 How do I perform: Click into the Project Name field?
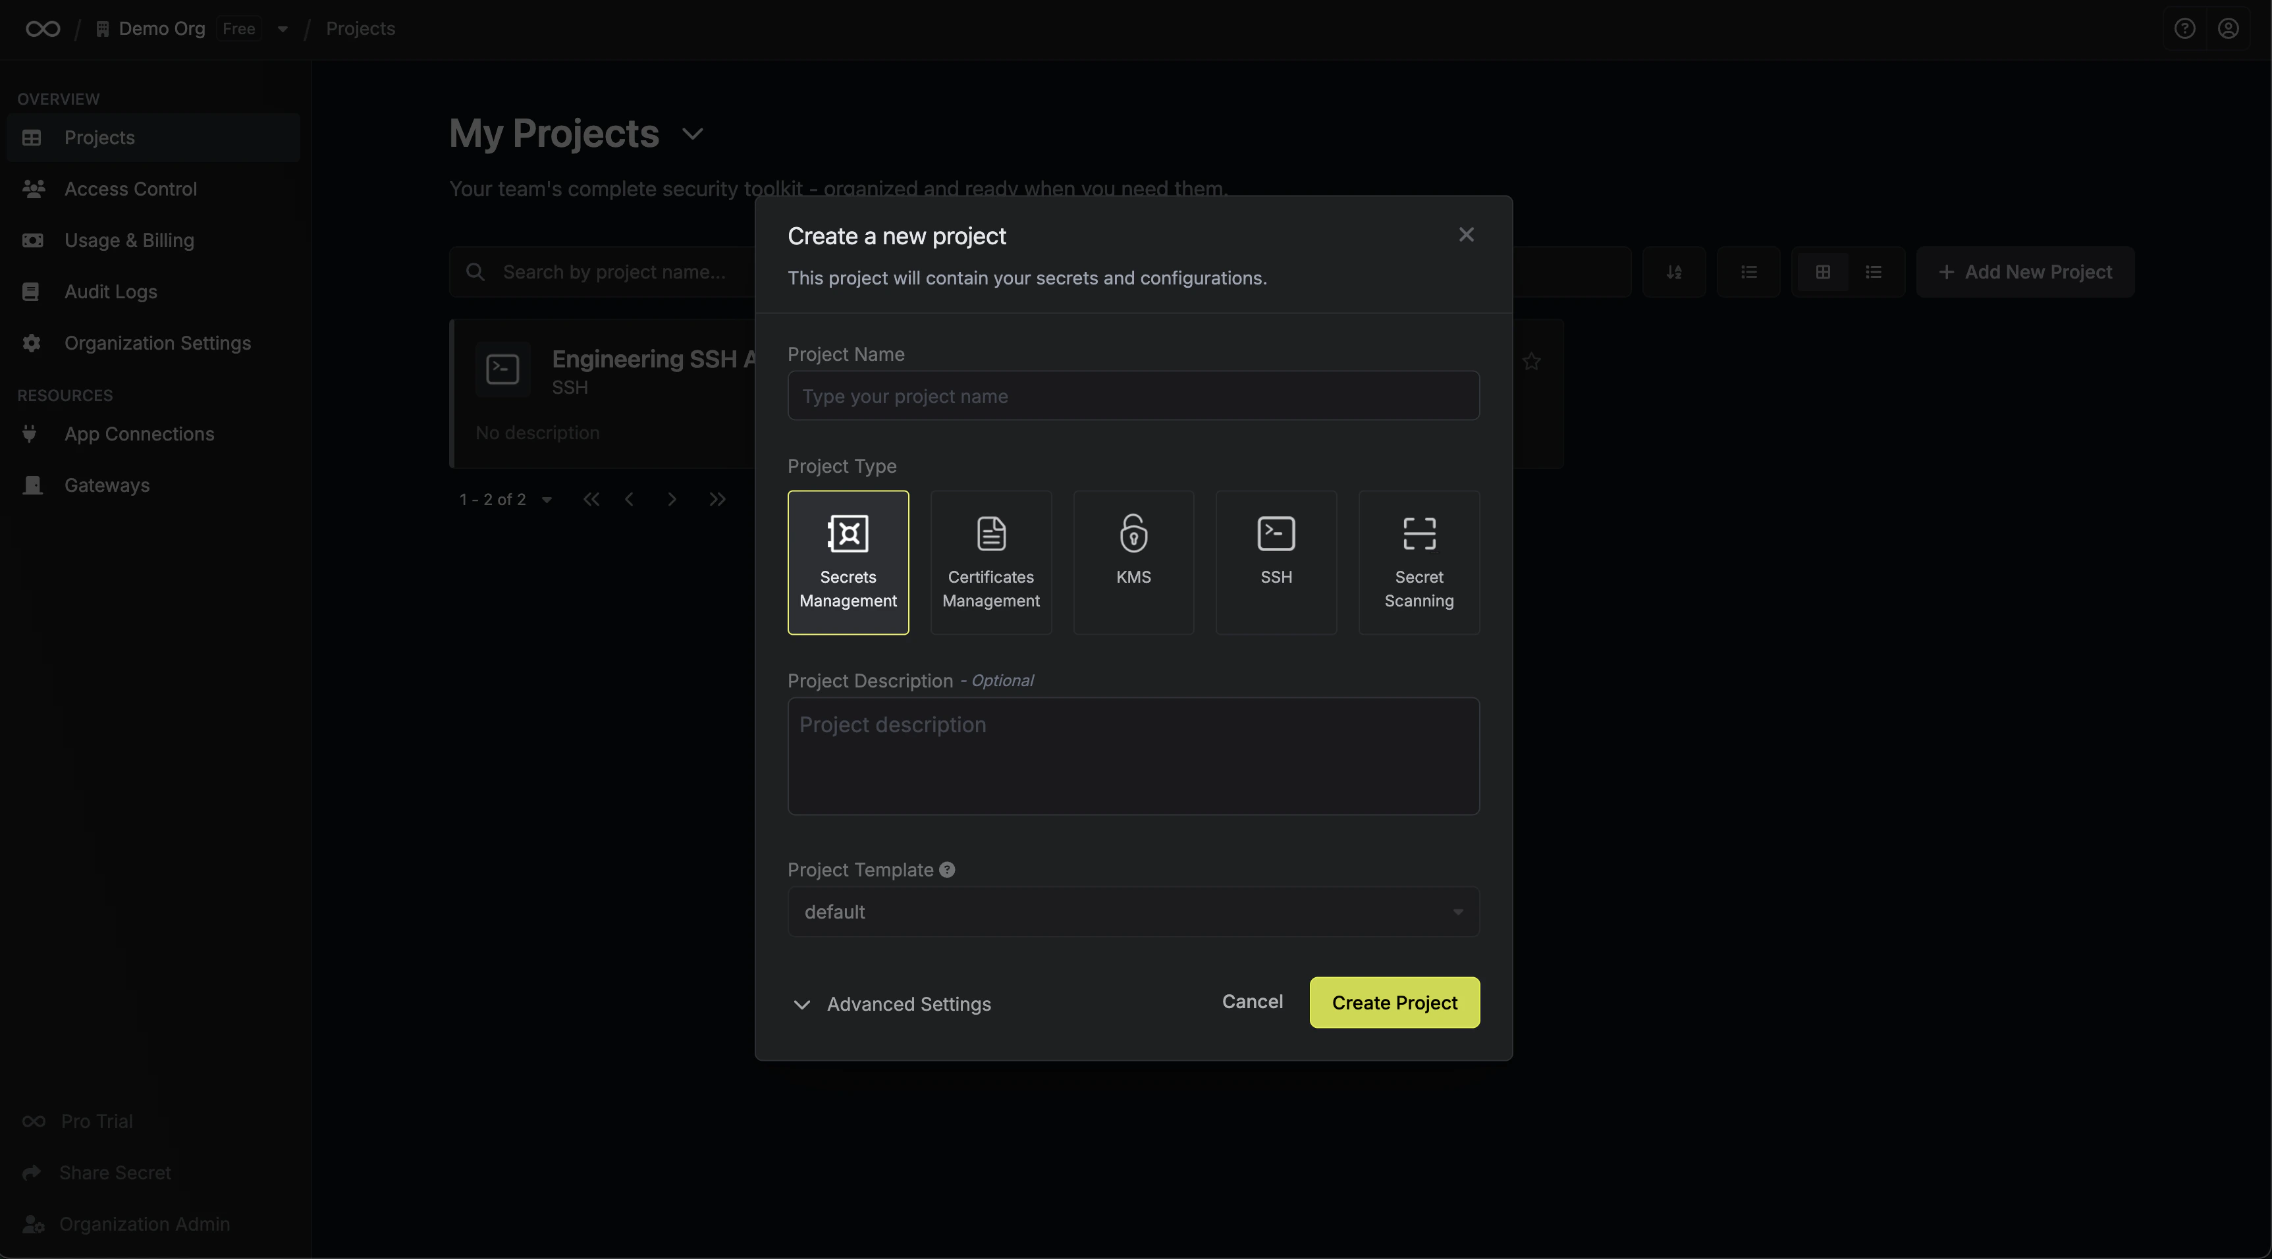[1133, 396]
